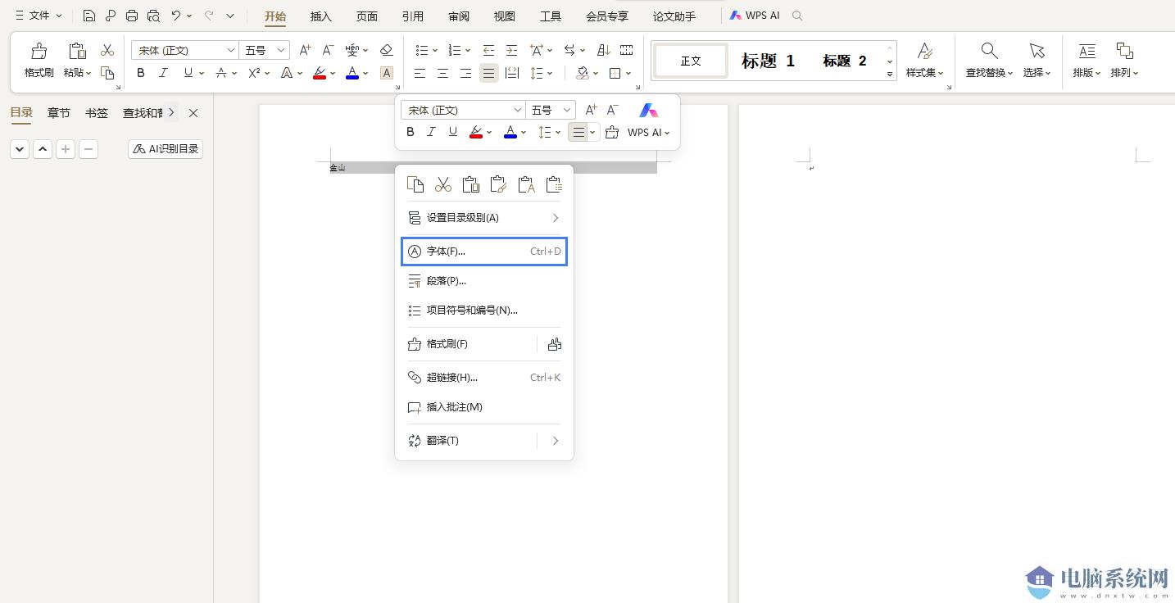
Task: Click the ribbon copy icon under the scissors
Action: click(107, 73)
